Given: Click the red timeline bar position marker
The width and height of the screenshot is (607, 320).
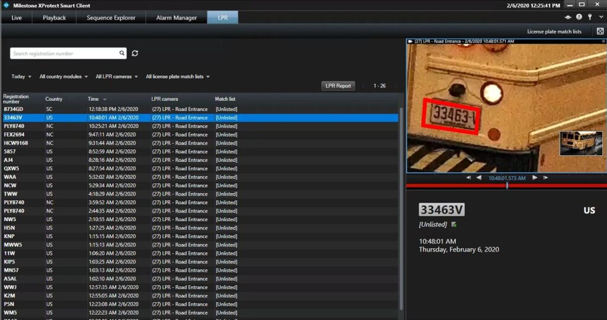Looking at the screenshot, I should pos(507,185).
